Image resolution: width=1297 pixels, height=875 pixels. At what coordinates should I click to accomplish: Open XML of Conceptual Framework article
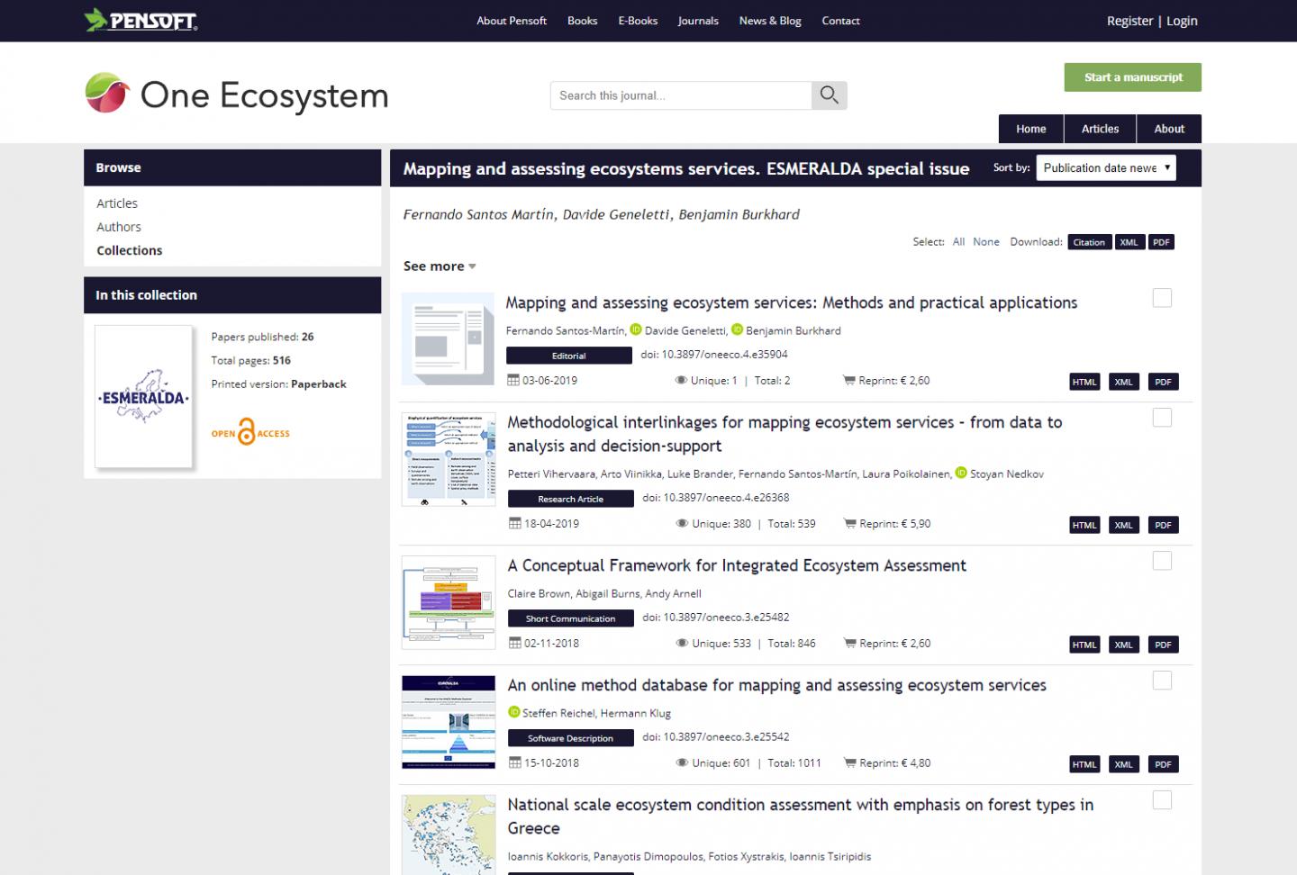[x=1123, y=645]
